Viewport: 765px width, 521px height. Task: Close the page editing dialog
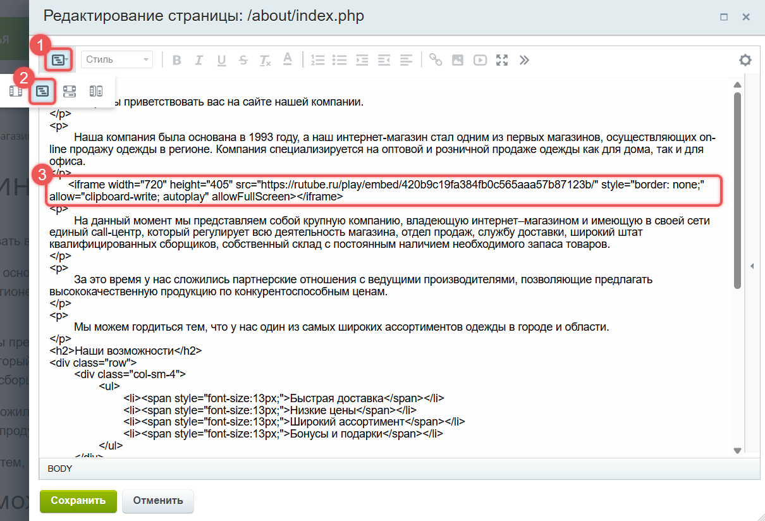[x=746, y=17]
